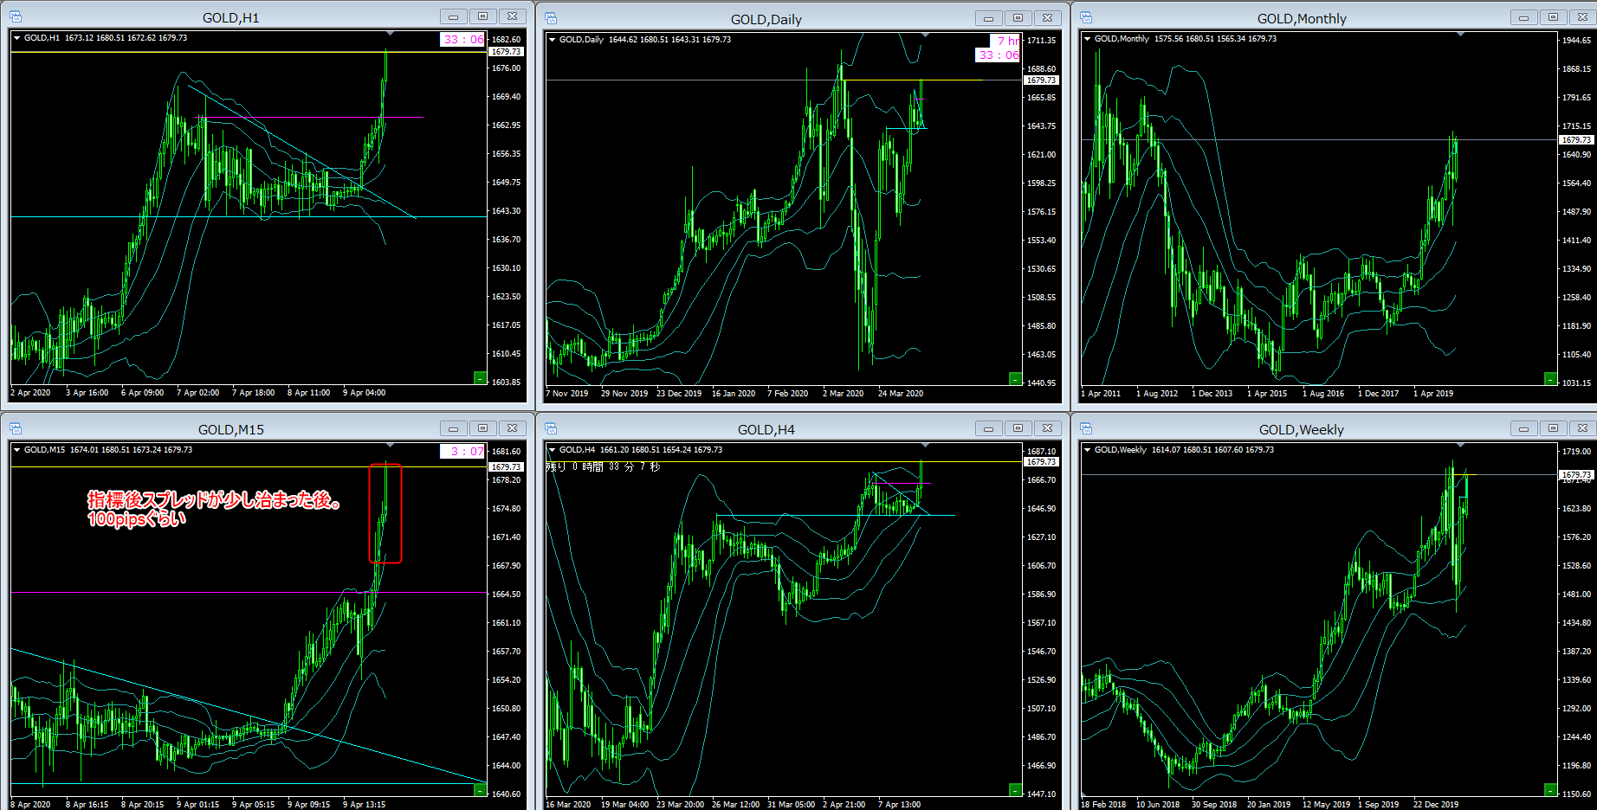The height and width of the screenshot is (810, 1597).
Task: Click green square icon in H1 chart corner
Action: [x=480, y=377]
